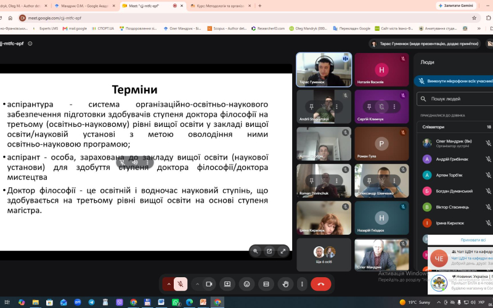Raise hand using the hand icon
The width and height of the screenshot is (493, 308).
(x=285, y=284)
